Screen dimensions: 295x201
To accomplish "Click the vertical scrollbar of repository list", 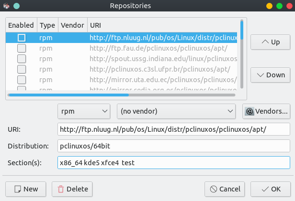I will (242, 53).
